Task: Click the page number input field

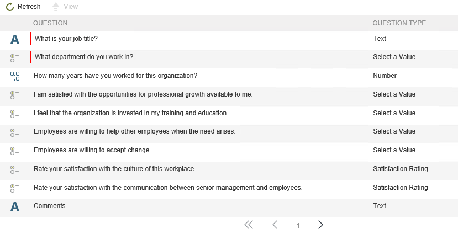Action: (298, 225)
